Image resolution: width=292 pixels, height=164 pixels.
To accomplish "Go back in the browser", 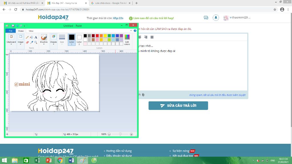I will pyautogui.click(x=4, y=9).
